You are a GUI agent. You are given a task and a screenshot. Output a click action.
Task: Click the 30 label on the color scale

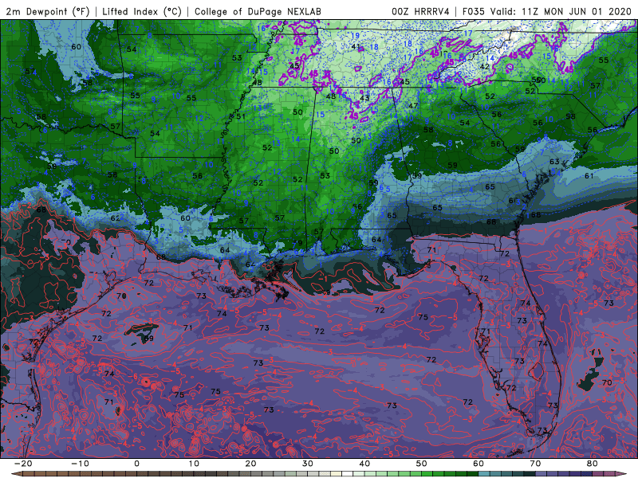pyautogui.click(x=308, y=464)
